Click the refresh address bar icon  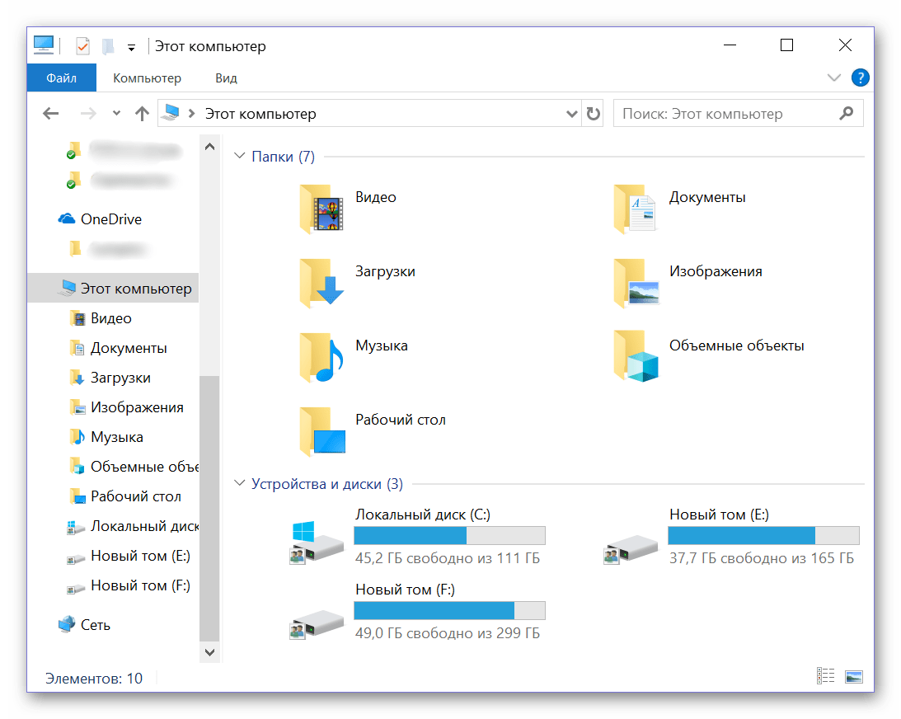(x=594, y=114)
